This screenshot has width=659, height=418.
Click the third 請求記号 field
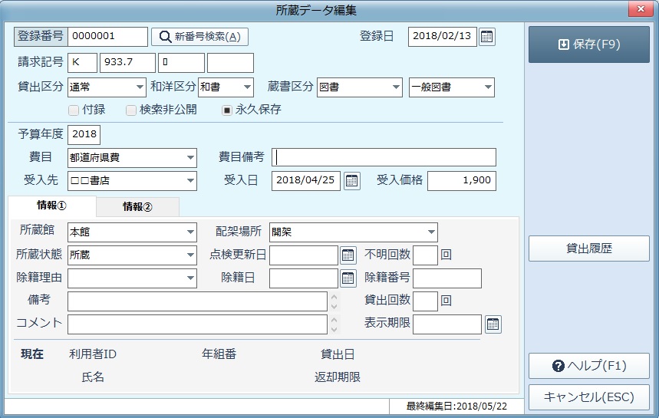tap(181, 63)
